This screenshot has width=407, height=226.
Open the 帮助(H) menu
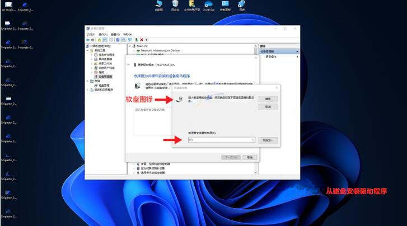(x=128, y=34)
